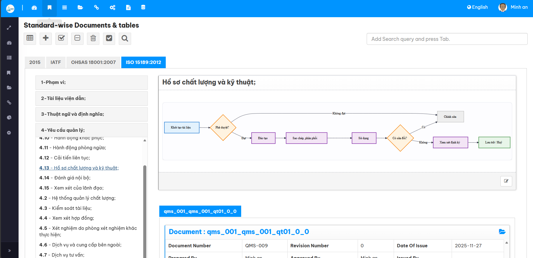Screen dimensions: 533x258
Task: Click the magnifier search icon in toolbar
Action: 125,38
